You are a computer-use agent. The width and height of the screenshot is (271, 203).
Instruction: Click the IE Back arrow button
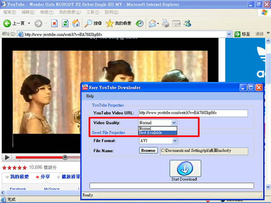pyautogui.click(x=7, y=23)
